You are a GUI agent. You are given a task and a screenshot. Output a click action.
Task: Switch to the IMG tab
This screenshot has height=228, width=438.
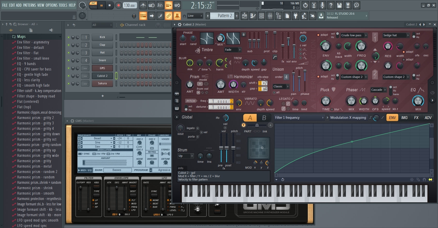[x=404, y=118]
